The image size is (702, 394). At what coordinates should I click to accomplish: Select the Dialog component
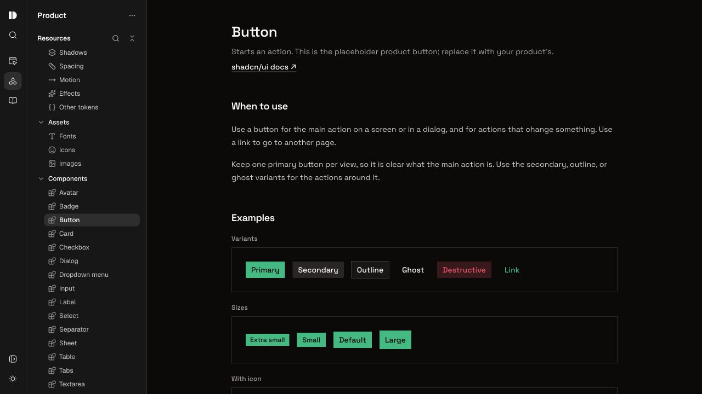(92, 261)
